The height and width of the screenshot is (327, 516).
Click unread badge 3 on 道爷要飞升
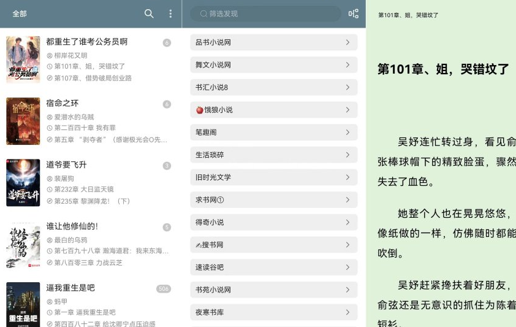(x=167, y=166)
